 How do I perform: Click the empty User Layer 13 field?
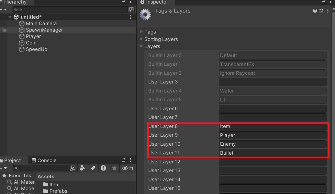pos(273,170)
